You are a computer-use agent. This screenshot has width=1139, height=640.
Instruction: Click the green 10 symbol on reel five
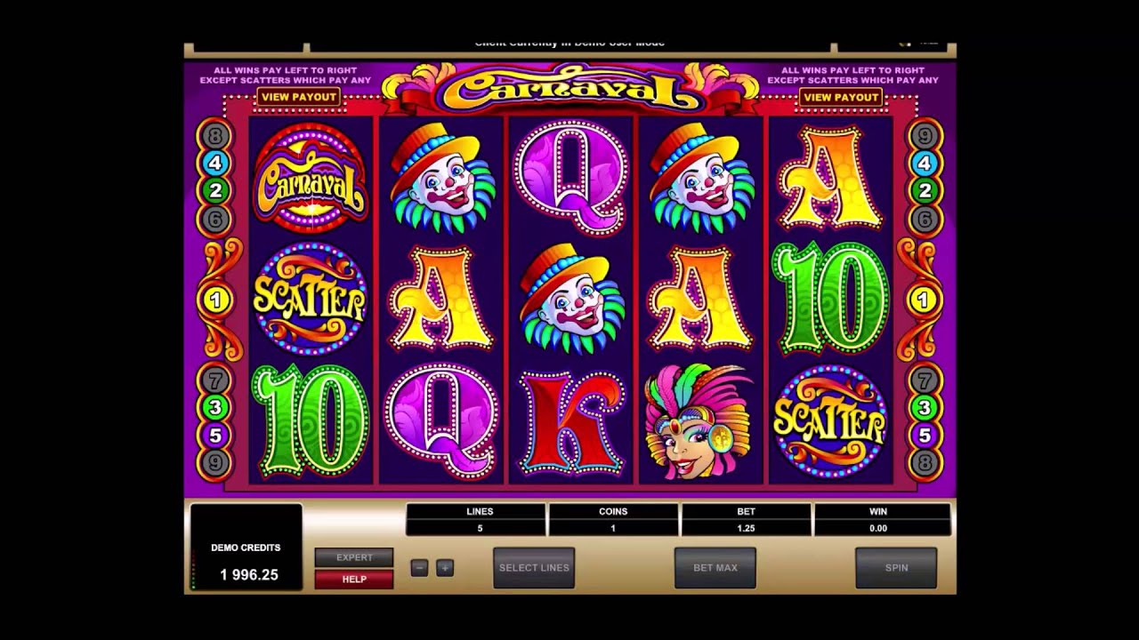829,298
